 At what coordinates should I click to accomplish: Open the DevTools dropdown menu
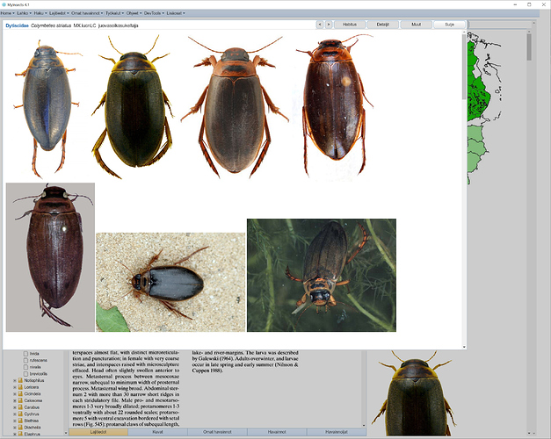point(154,13)
